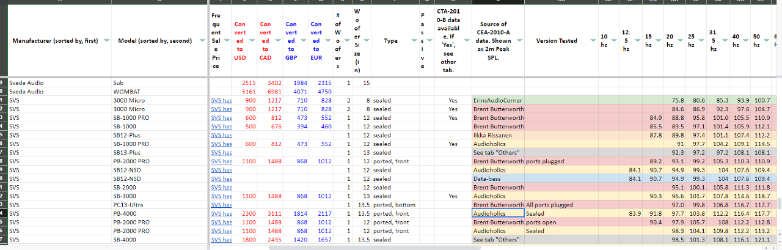
Task: Select the 'Manufacturer (sorted by, first)' header cell
Action: pyautogui.click(x=59, y=41)
